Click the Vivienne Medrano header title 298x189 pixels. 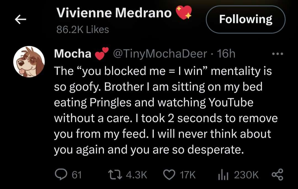click(x=114, y=13)
